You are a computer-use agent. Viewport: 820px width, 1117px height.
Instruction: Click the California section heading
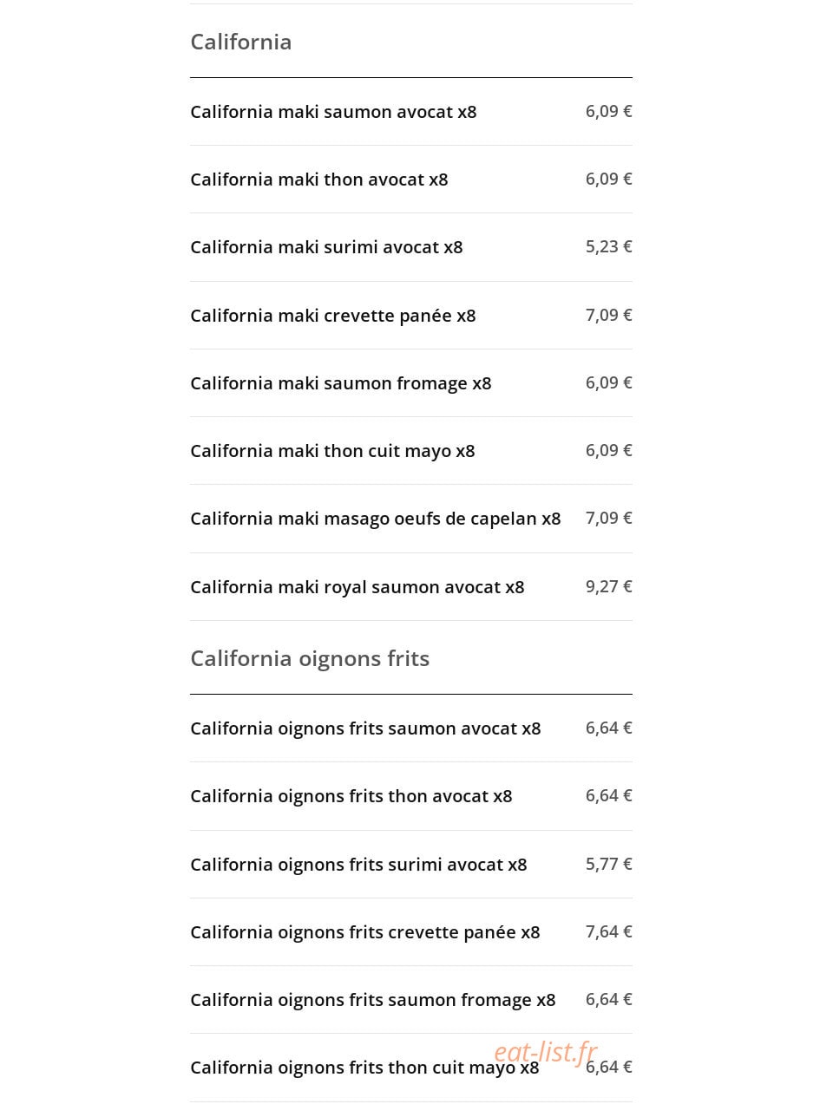(241, 42)
